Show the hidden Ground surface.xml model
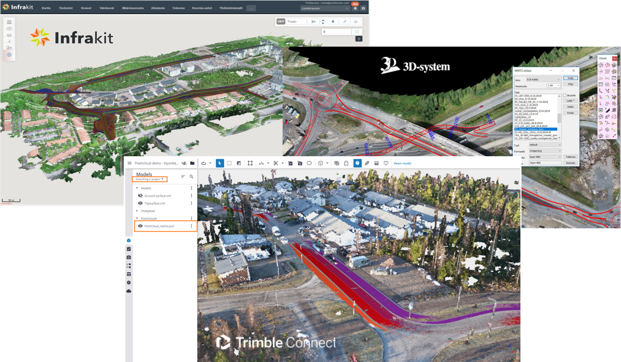621x362 pixels. pyautogui.click(x=140, y=196)
